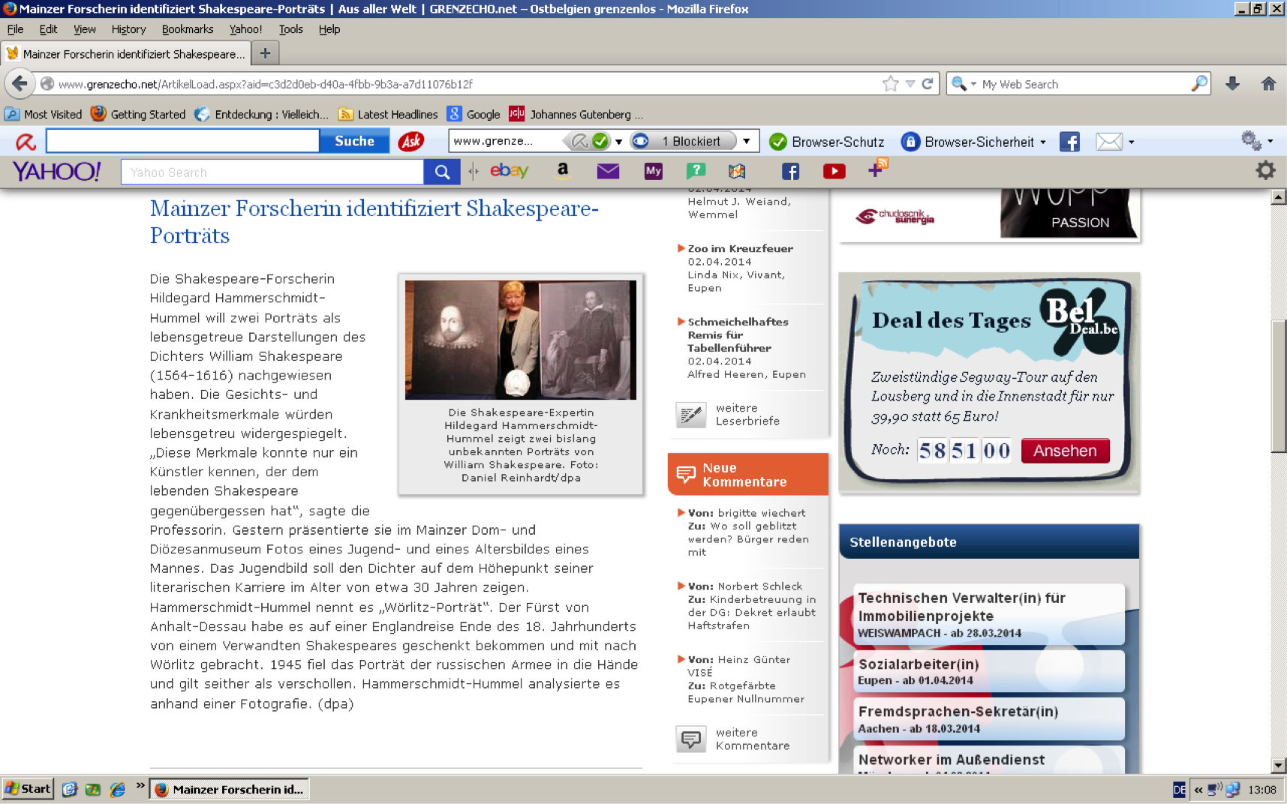Click the scrollbar up arrow
Screen dimensions: 1287x804
tap(1279, 197)
